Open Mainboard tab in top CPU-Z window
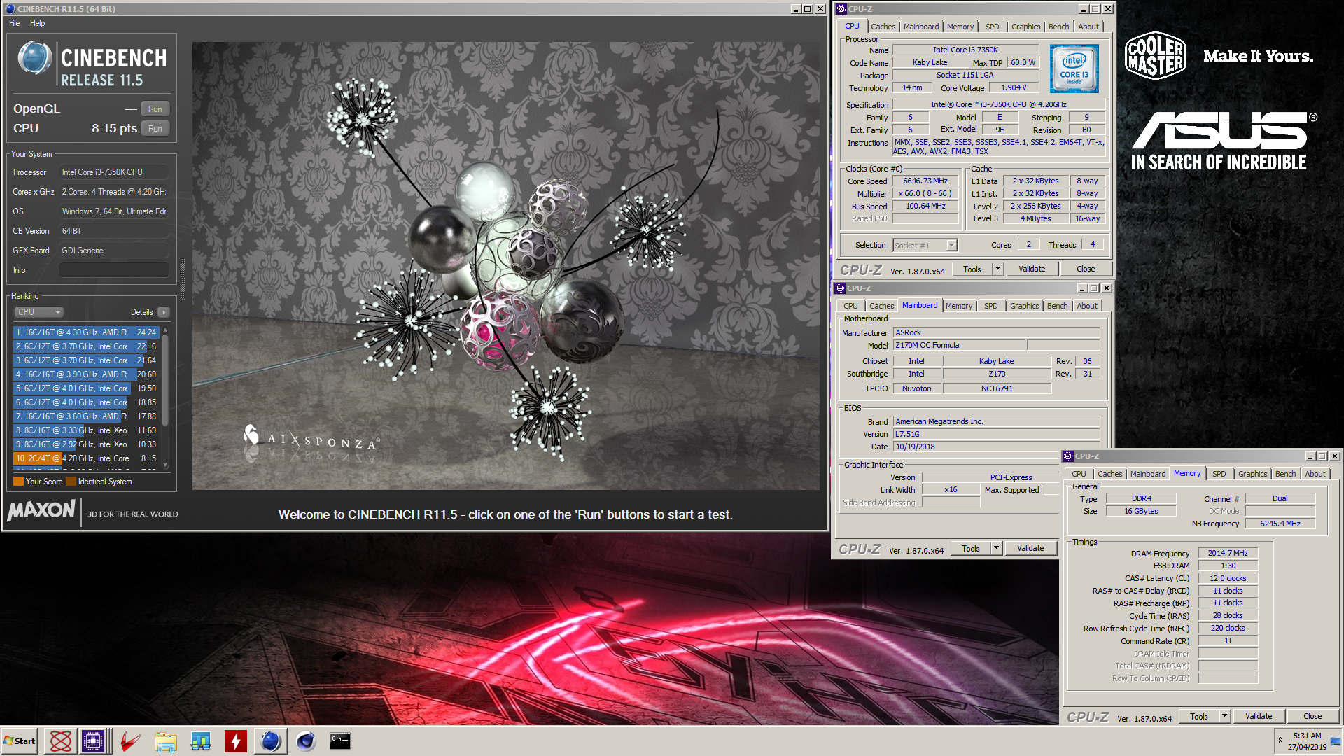 920,27
